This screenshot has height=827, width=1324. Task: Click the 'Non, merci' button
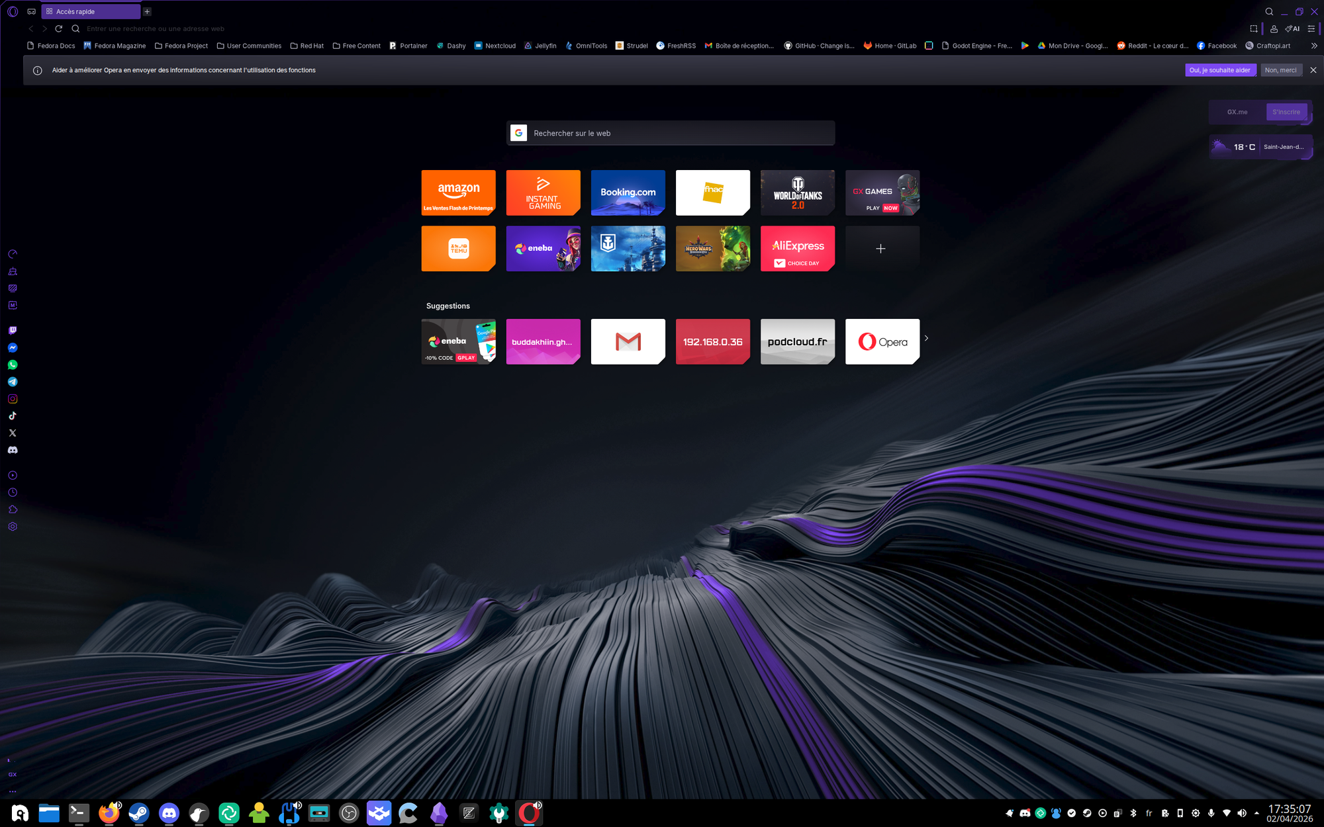click(x=1280, y=70)
